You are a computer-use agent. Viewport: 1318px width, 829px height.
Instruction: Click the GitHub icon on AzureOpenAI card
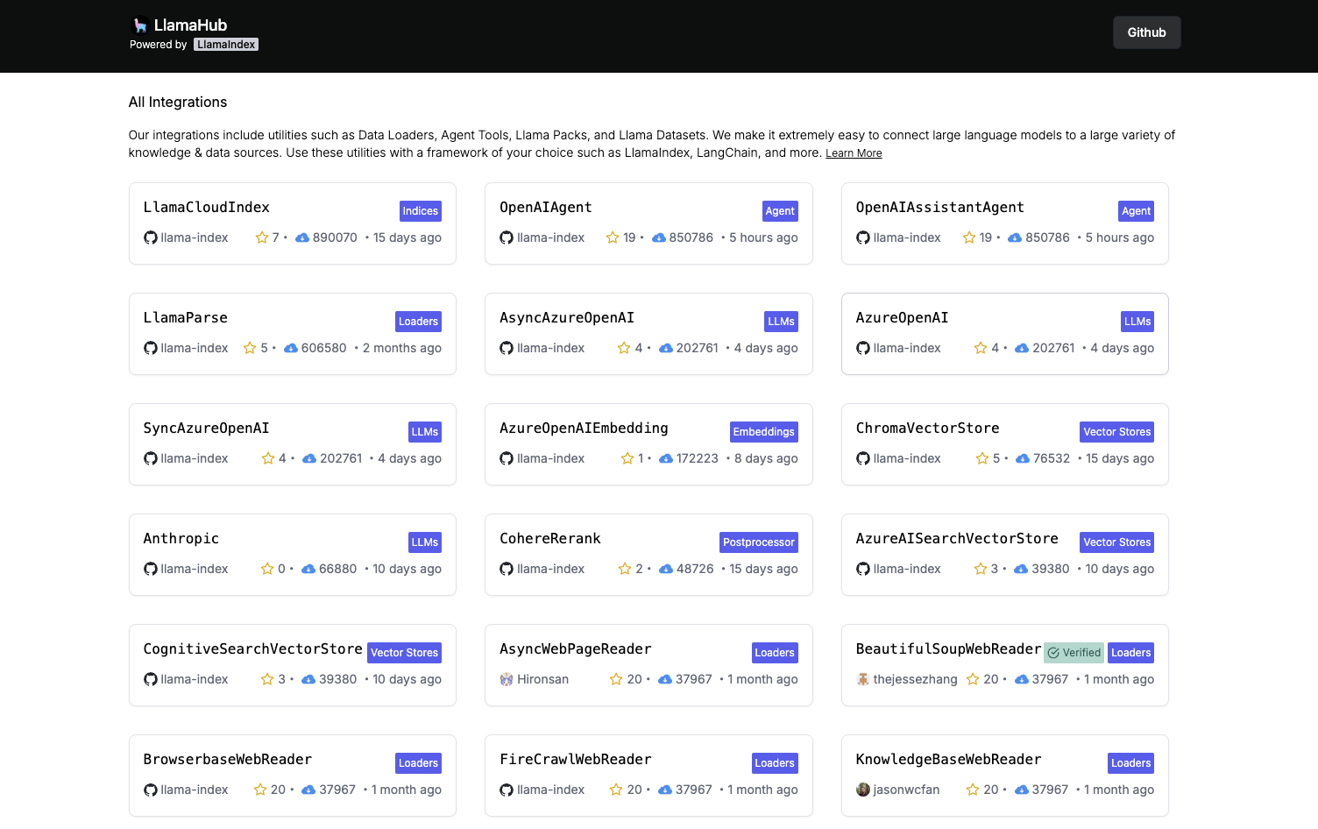click(x=863, y=348)
